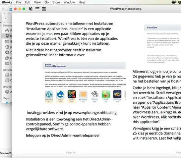Open the page thumbnails view icon
The width and height of the screenshot is (181, 158).
pos(44,9)
